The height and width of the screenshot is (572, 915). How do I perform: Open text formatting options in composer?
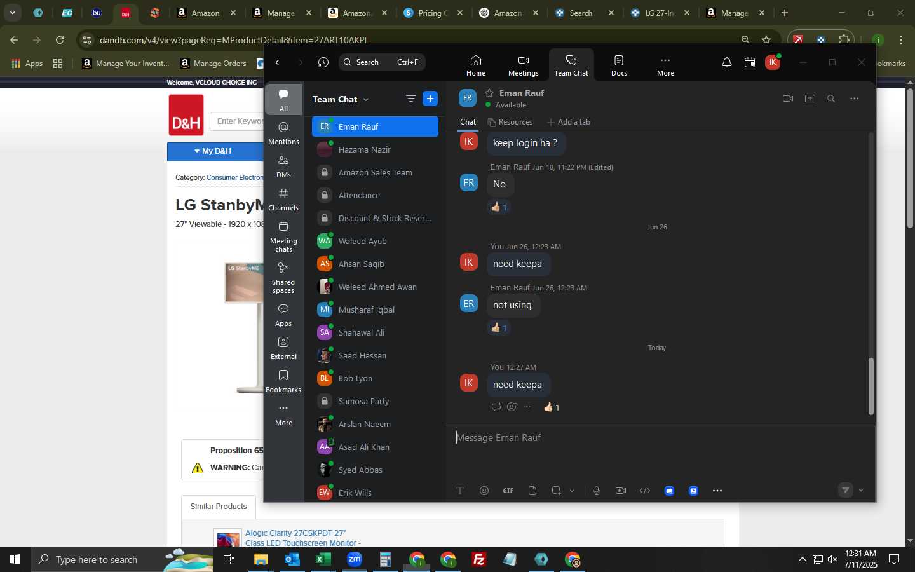pos(460,491)
